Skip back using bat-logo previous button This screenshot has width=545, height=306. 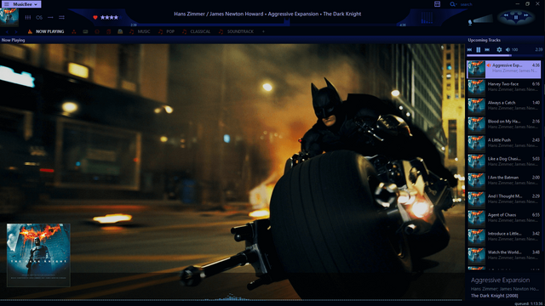click(x=507, y=15)
